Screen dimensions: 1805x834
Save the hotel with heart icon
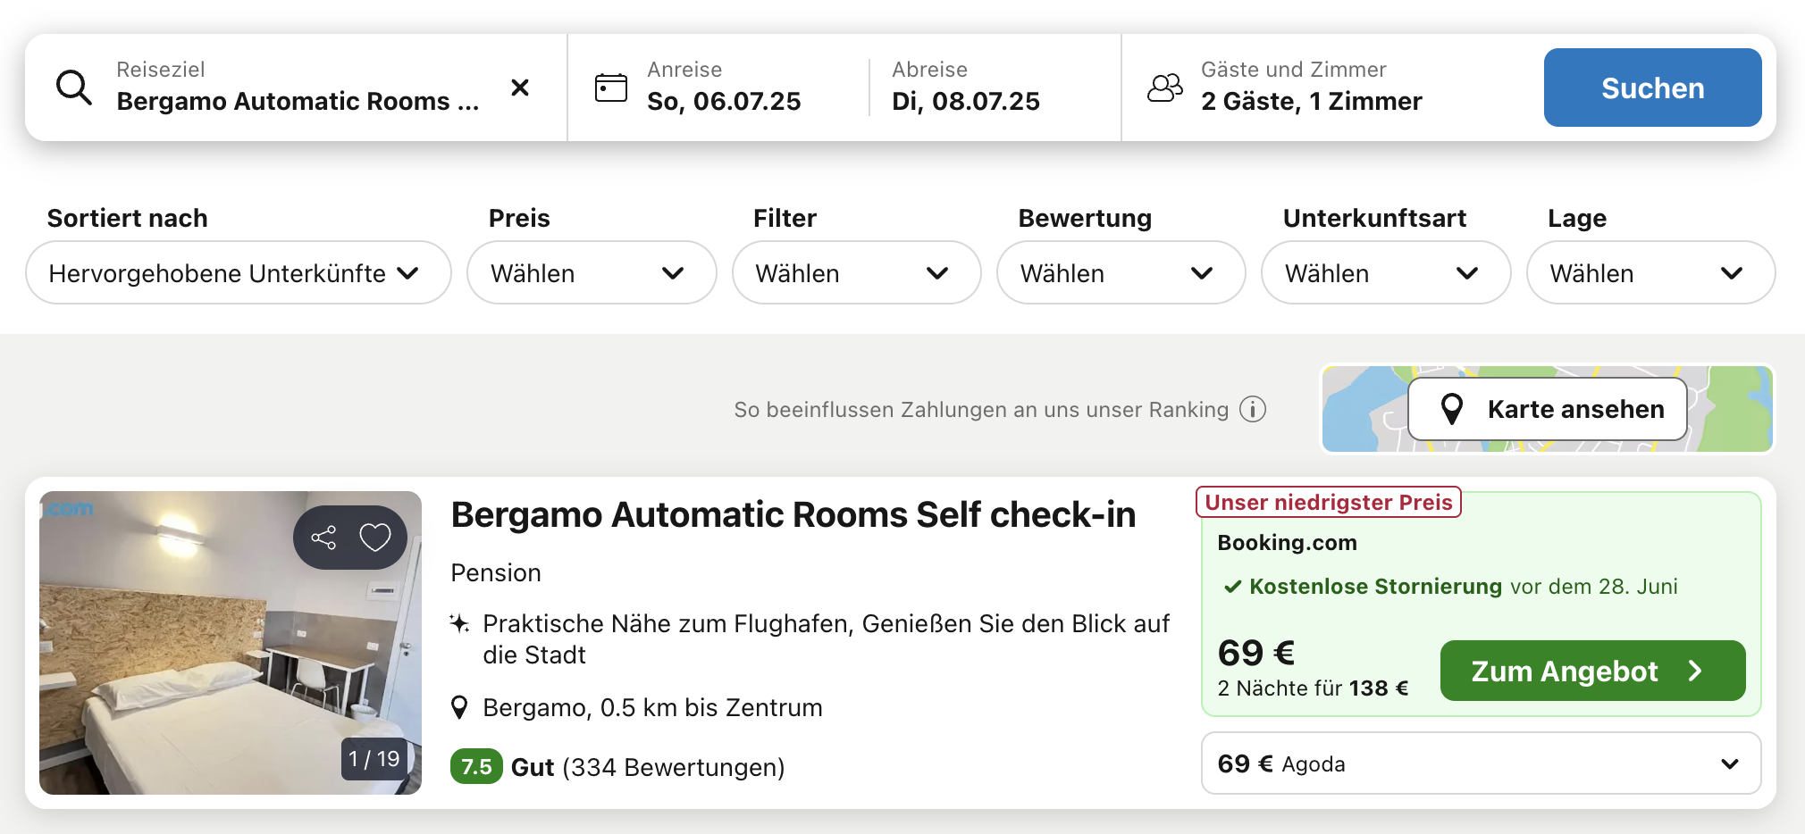pos(375,538)
